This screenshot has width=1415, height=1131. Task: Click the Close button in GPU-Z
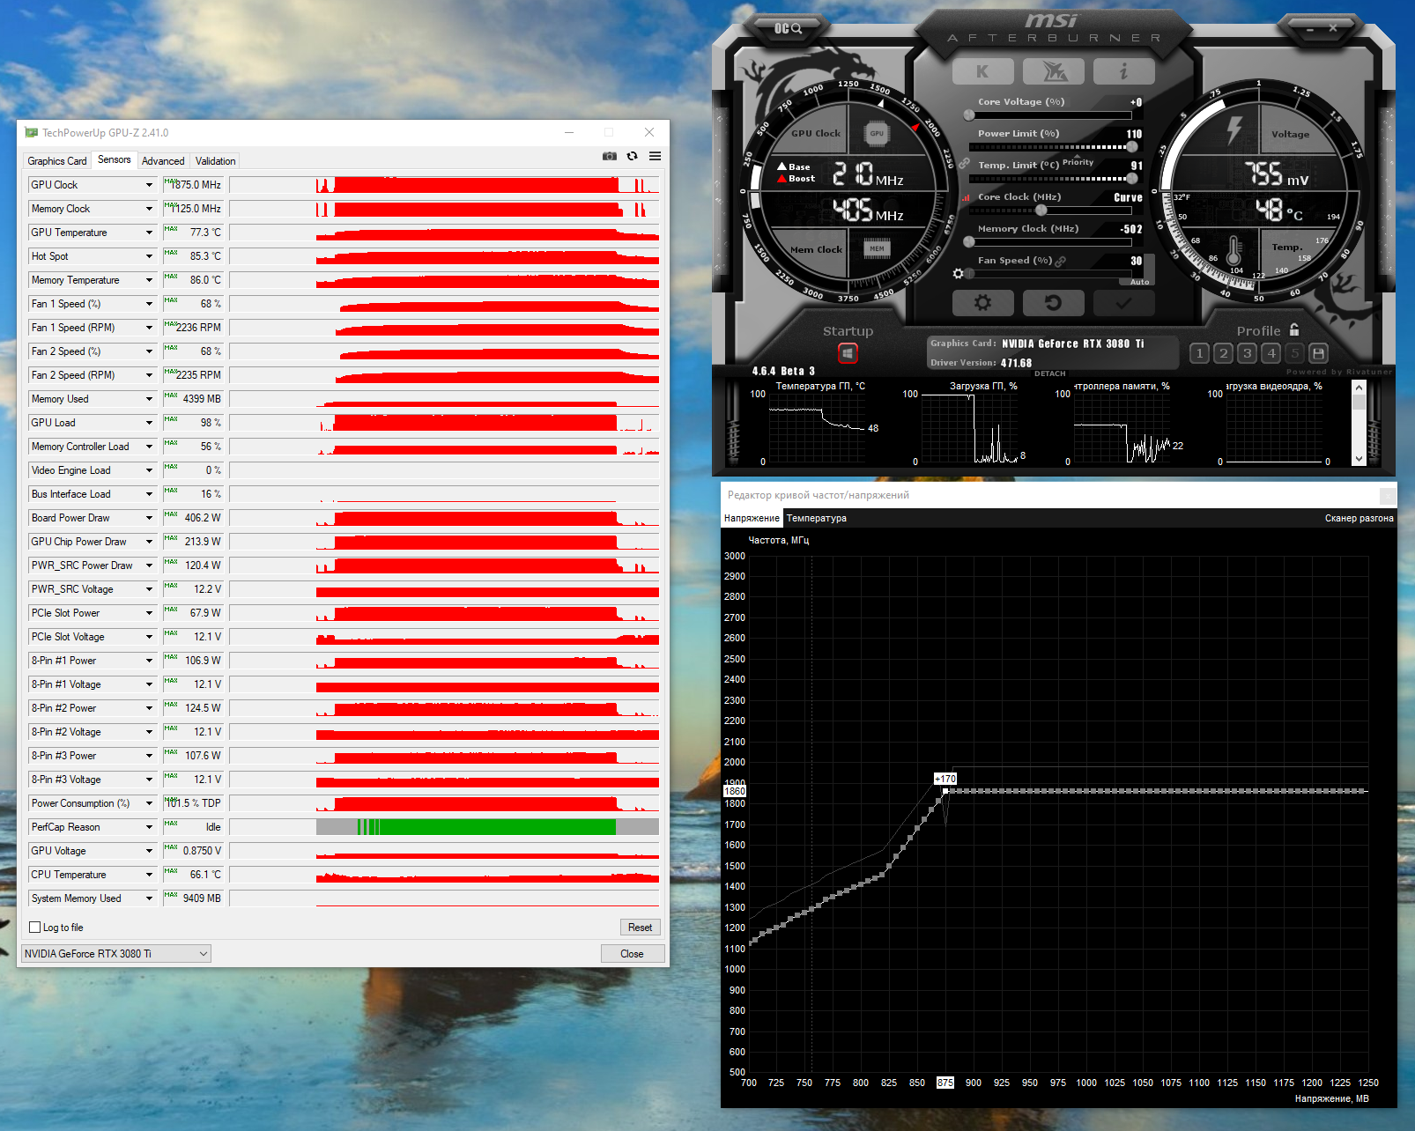click(632, 954)
